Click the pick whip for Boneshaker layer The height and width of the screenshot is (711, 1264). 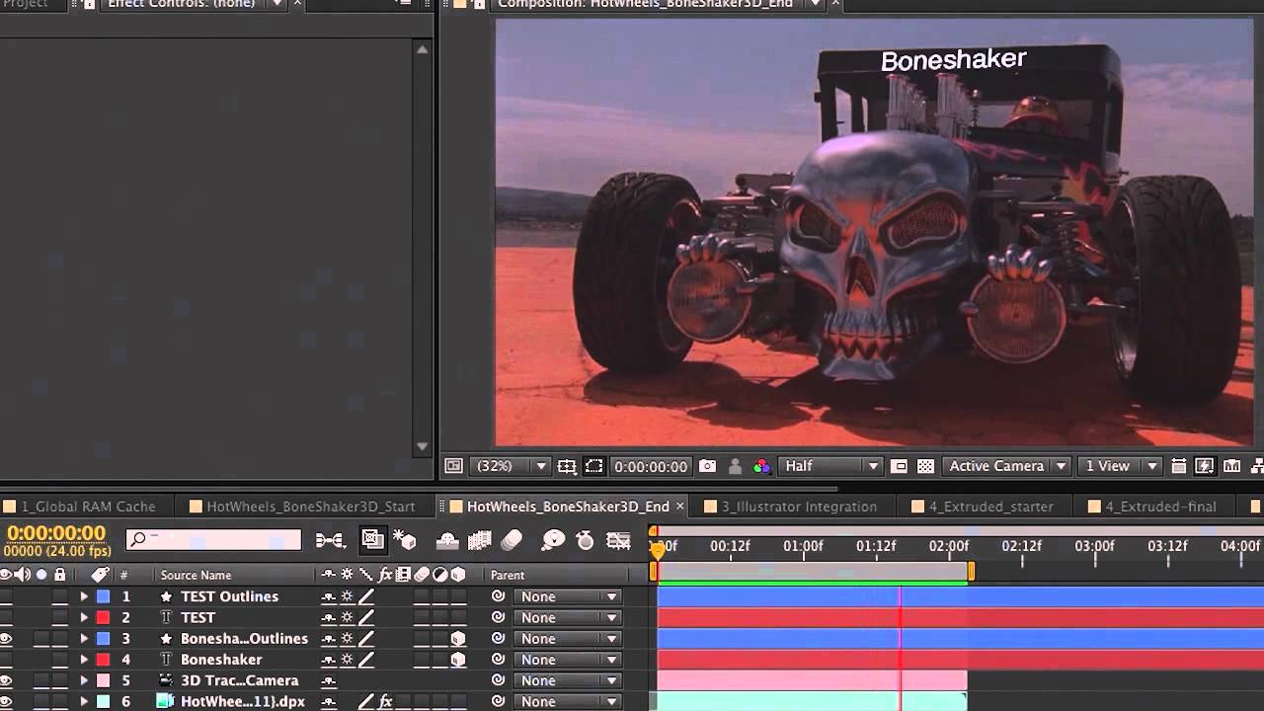(498, 660)
